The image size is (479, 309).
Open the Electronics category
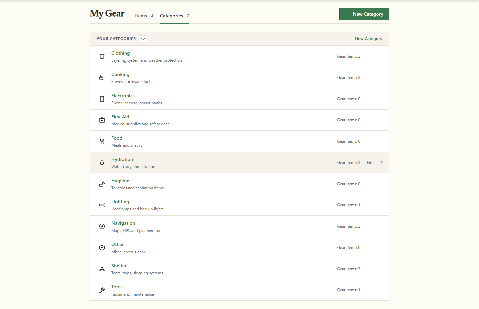pos(123,96)
